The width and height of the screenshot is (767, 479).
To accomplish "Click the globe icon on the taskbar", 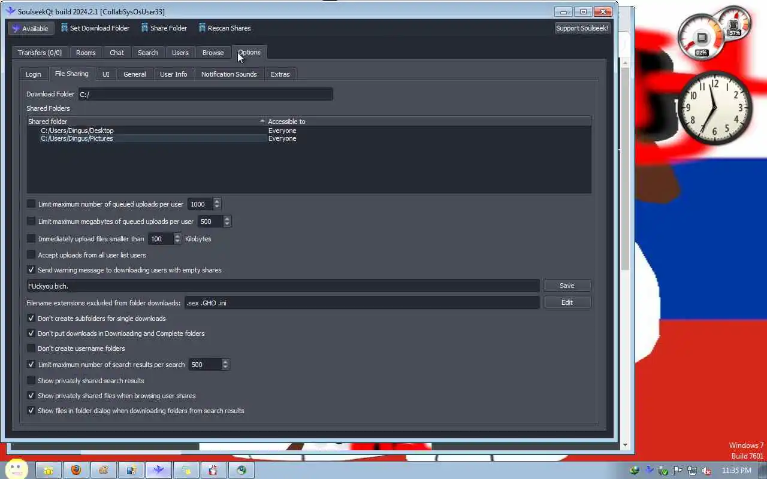I will (x=241, y=470).
